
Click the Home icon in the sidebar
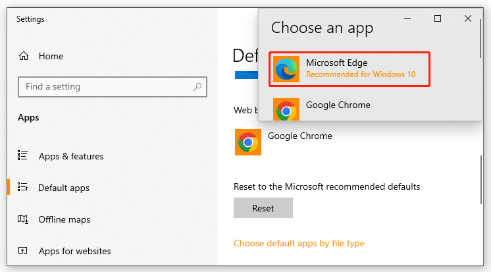click(24, 56)
